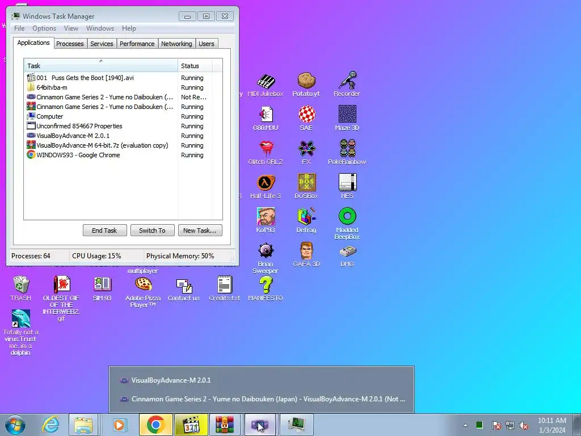The image size is (581, 436).
Task: Switch to the WinRAR taskbar button
Action: click(x=225, y=425)
